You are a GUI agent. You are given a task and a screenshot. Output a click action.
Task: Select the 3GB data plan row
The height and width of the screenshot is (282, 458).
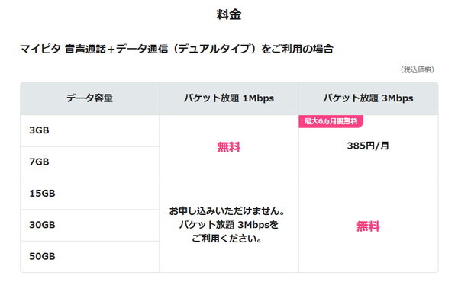pos(89,130)
